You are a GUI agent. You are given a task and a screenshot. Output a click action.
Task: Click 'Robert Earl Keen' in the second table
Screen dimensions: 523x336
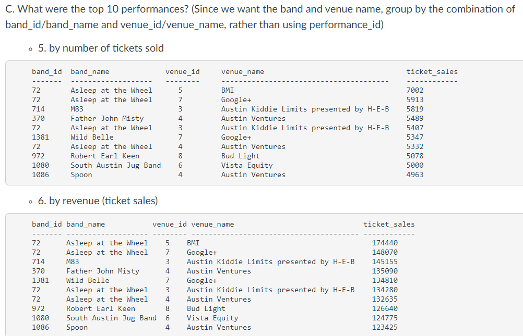[101, 309]
